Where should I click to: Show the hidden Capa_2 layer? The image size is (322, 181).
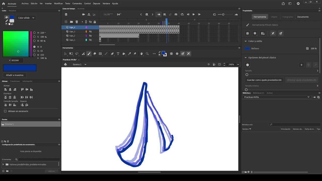[90, 36]
